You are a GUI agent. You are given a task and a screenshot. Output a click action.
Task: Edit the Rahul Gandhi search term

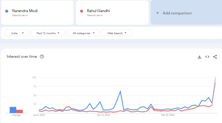click(x=98, y=11)
